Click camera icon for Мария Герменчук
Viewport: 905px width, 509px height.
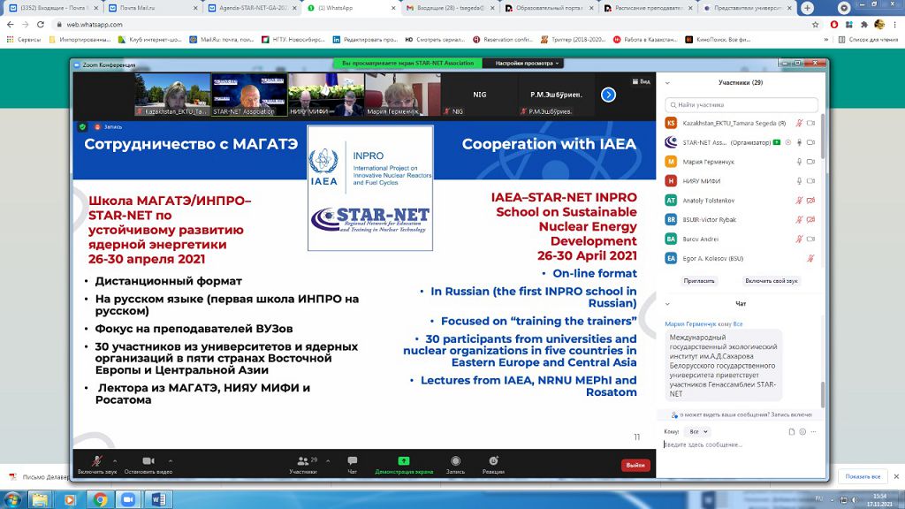811,162
